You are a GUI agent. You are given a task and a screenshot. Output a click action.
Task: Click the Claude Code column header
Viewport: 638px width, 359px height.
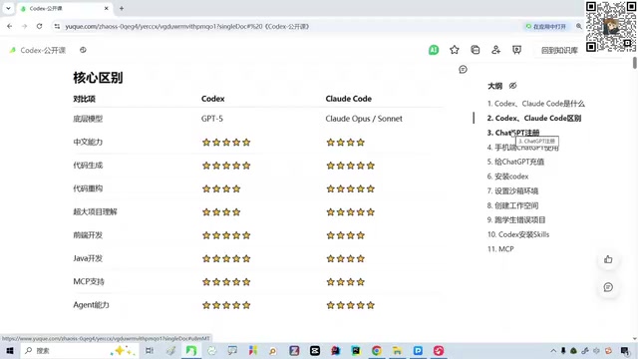point(348,99)
